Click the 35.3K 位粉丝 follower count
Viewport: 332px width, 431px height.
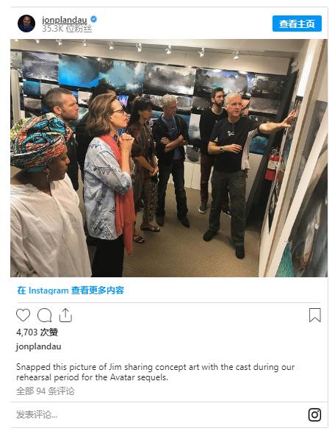tap(67, 29)
